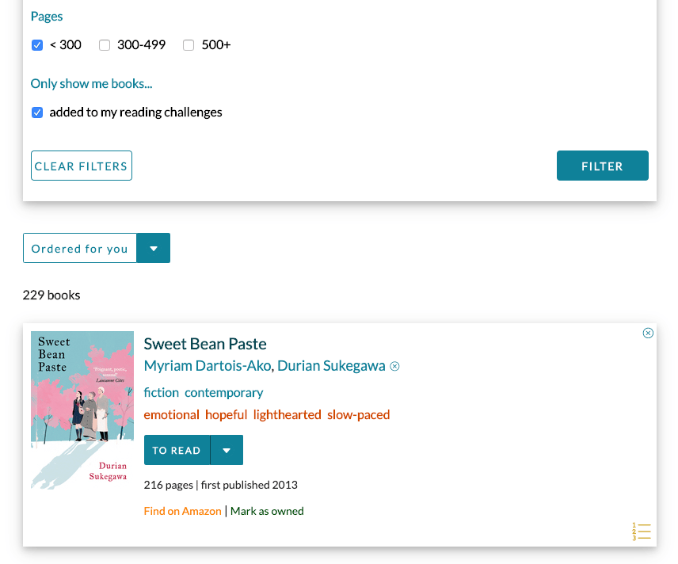
Task: Open author Myriam Dartois-Ako's page
Action: 208,366
